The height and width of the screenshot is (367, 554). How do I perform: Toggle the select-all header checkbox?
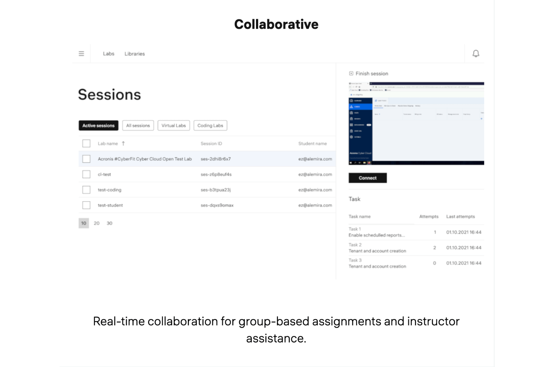pos(86,144)
